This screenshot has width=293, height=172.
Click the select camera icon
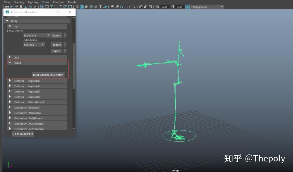pos(7,7)
